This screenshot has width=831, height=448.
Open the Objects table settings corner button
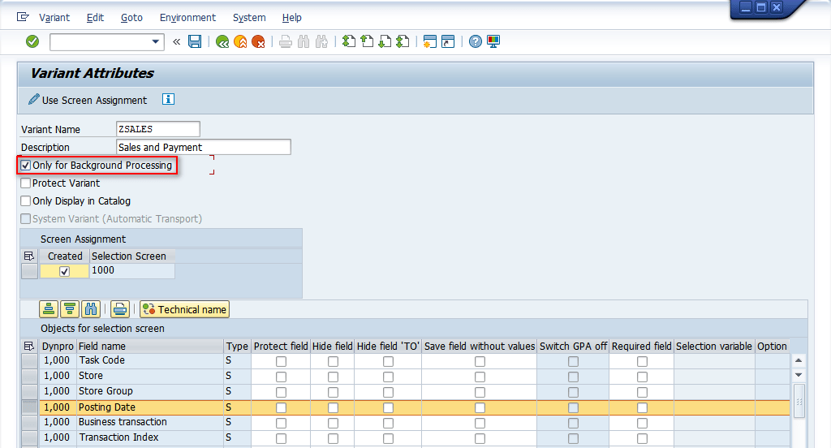(29, 346)
